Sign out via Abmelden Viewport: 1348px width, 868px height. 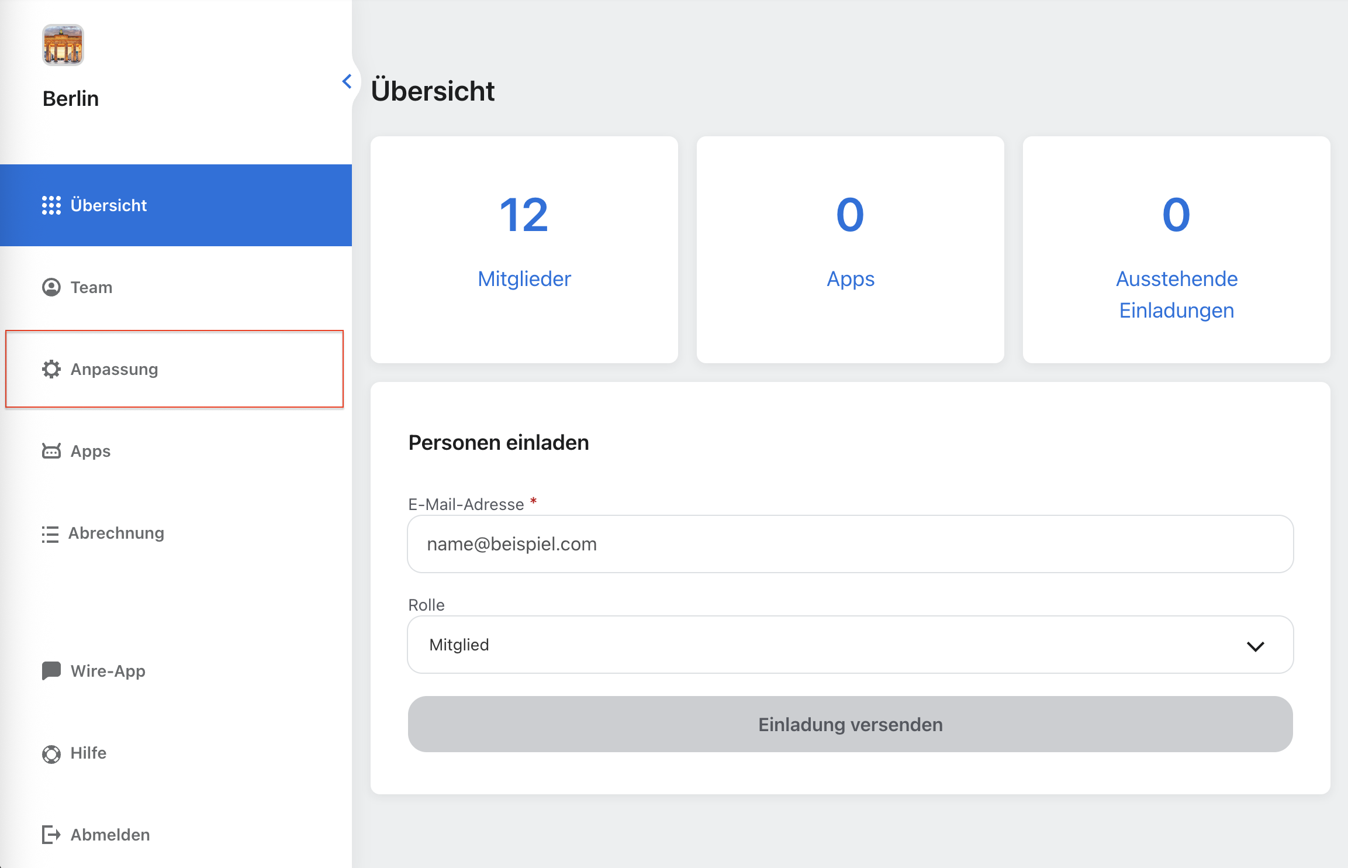176,835
